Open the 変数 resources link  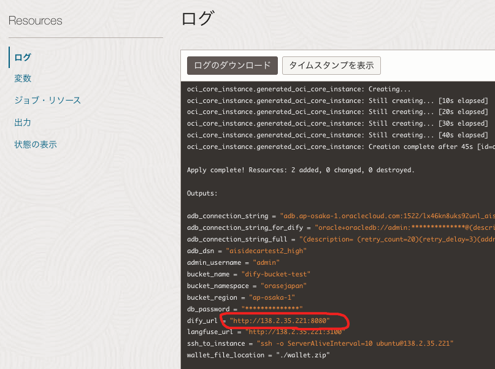23,78
